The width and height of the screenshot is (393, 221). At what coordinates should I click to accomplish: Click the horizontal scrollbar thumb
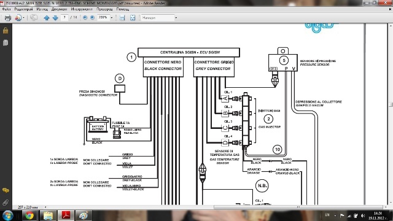(298, 207)
